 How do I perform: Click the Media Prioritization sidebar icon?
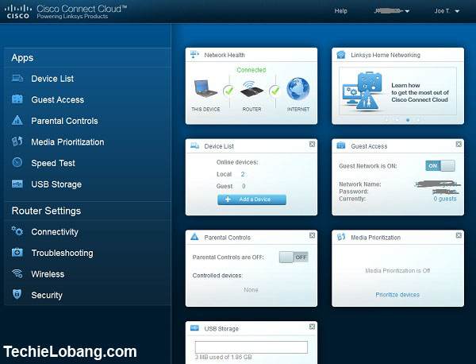pyautogui.click(x=17, y=141)
